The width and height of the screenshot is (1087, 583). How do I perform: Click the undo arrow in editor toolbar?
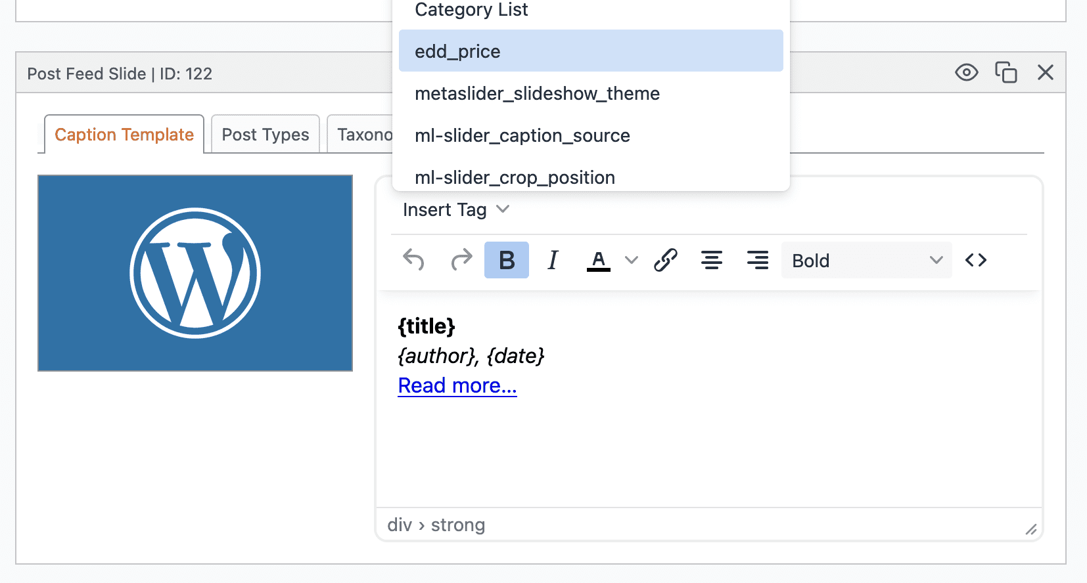(x=413, y=260)
